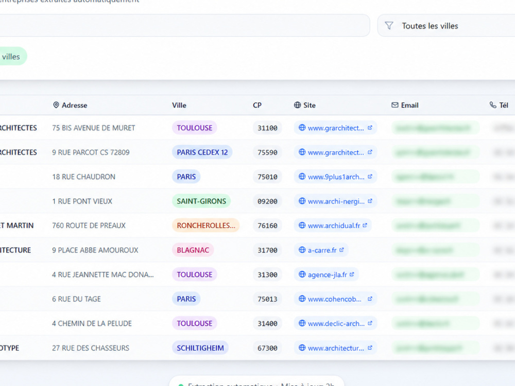This screenshot has height=386, width=515.
Task: Click the Email column header
Action: click(405, 105)
